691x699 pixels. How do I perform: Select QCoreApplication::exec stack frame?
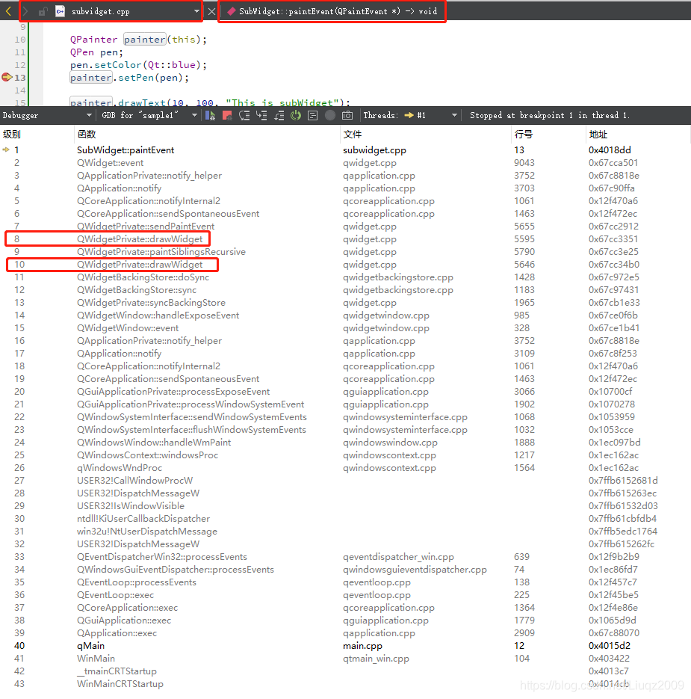point(345,607)
